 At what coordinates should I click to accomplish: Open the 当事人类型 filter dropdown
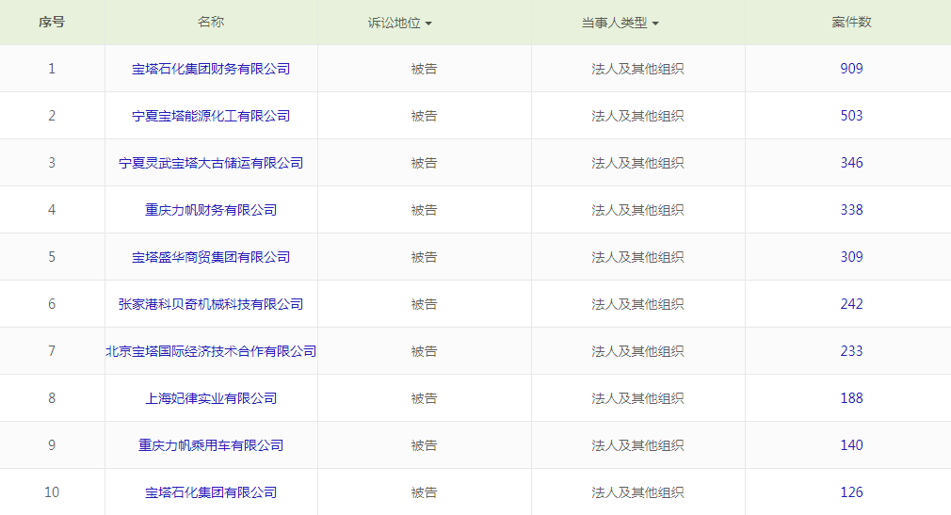620,23
